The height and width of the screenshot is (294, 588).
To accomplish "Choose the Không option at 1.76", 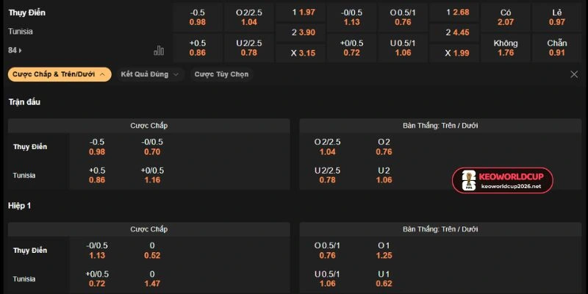I will [x=506, y=48].
